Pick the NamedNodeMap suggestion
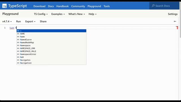This screenshot has height=102, width=181. coord(51,42)
